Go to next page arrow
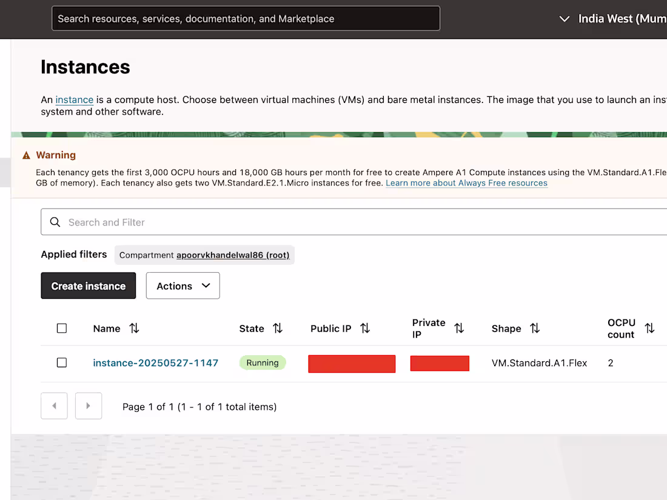 click(89, 405)
